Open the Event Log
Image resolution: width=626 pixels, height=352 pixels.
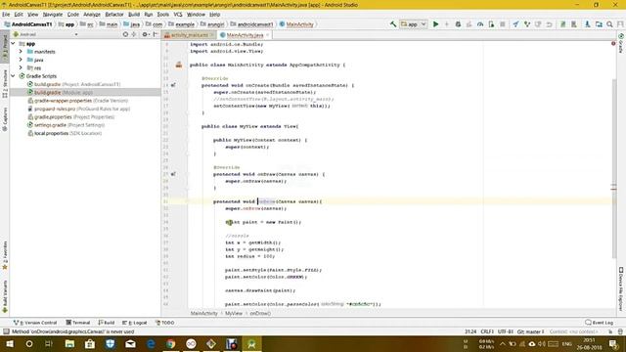(x=599, y=323)
